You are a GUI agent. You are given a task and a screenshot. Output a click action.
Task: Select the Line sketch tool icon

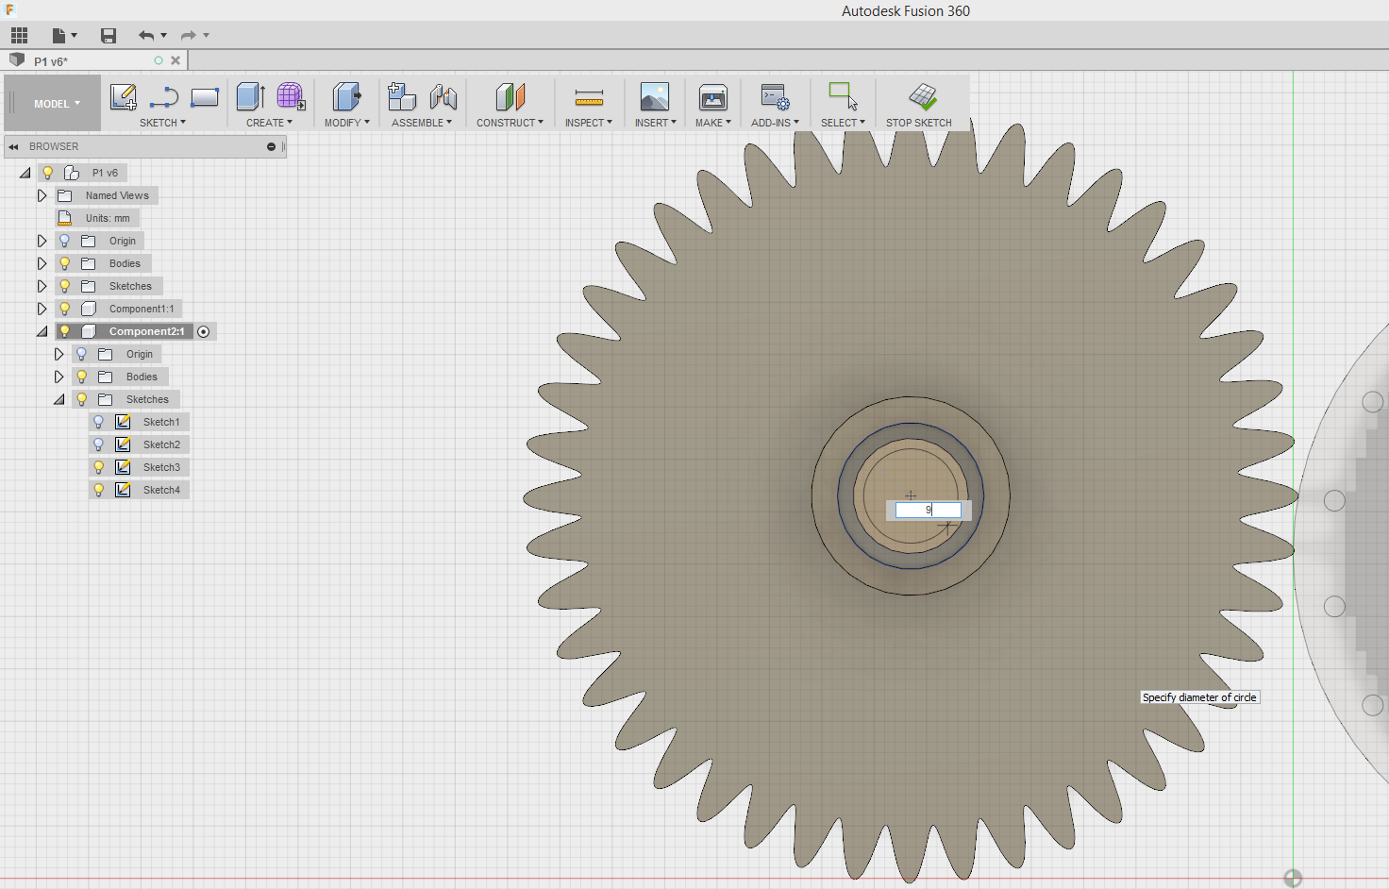164,96
